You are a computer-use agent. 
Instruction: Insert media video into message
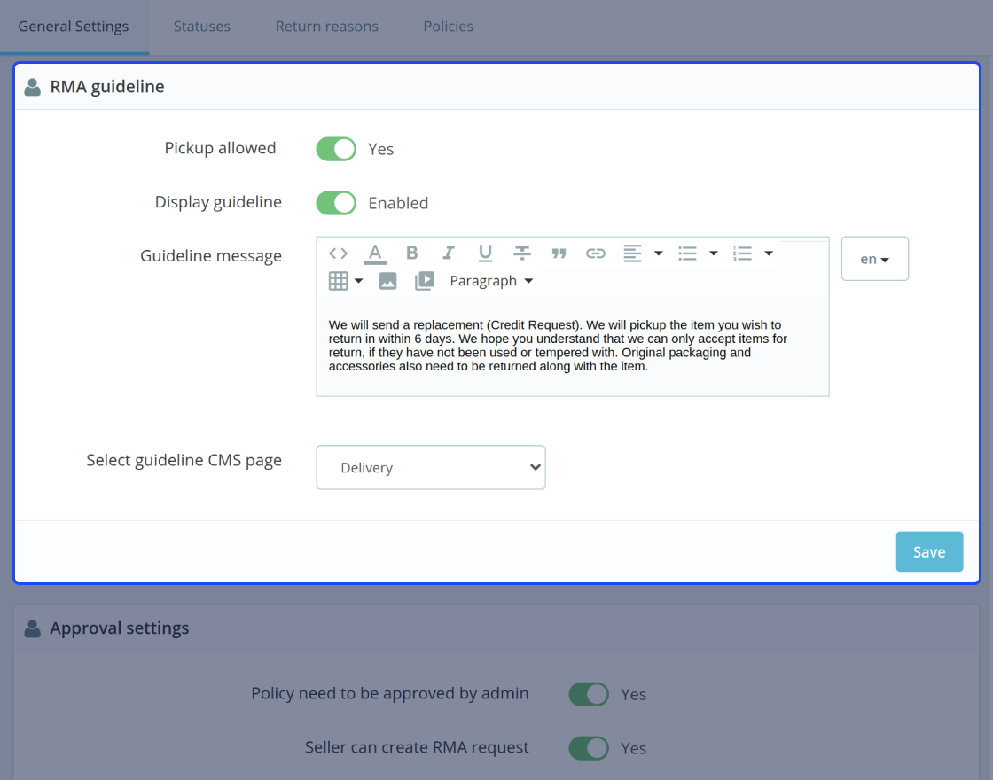click(425, 280)
